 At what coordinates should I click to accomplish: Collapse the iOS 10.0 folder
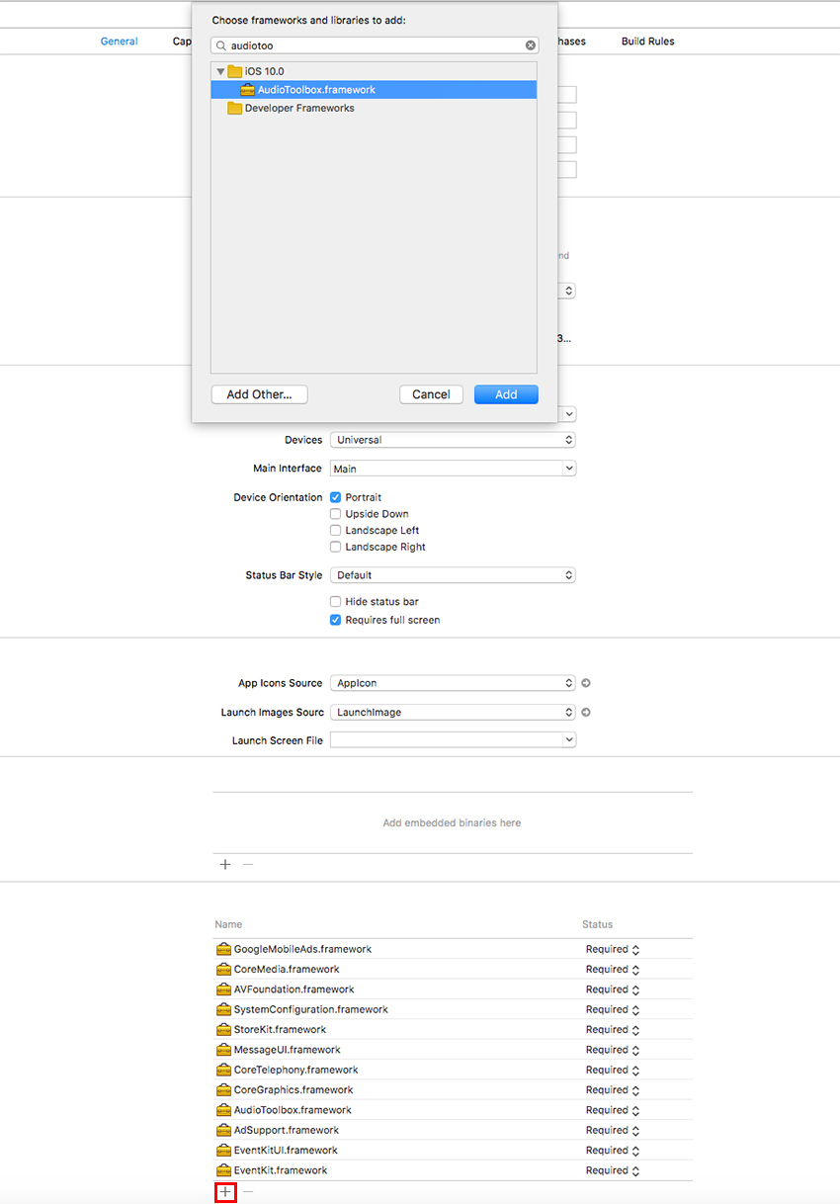tap(220, 71)
